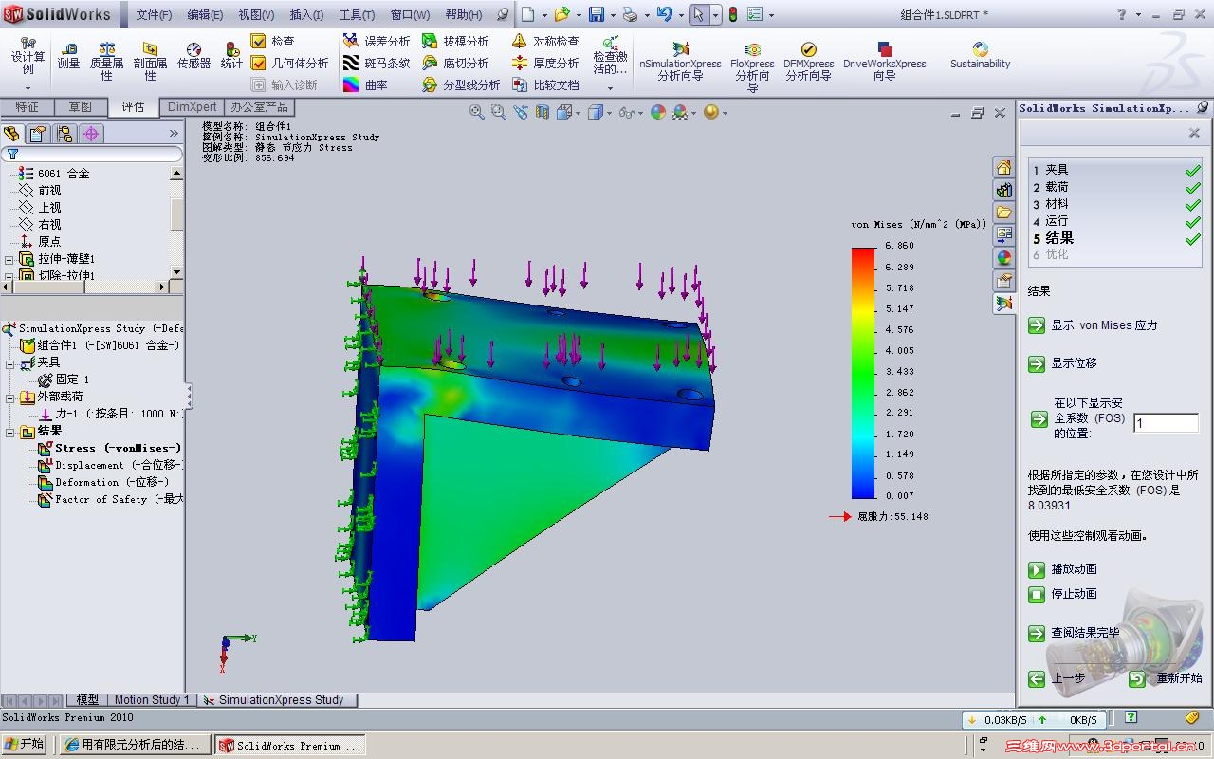Collapse the 外部载荷 (External Loads) tree node
Viewport: 1214px width, 759px height.
10,398
